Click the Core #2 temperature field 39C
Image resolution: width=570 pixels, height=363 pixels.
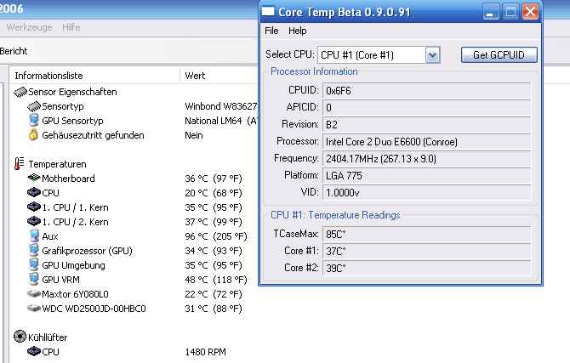[426, 268]
